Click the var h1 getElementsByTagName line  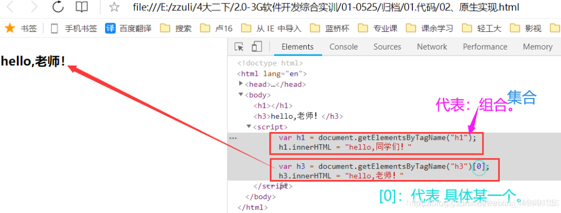378,138
